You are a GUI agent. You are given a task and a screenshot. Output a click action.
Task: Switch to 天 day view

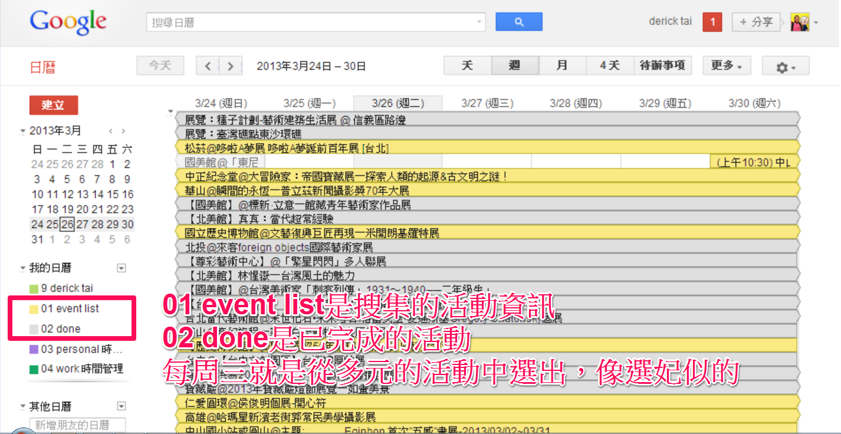[x=468, y=65]
